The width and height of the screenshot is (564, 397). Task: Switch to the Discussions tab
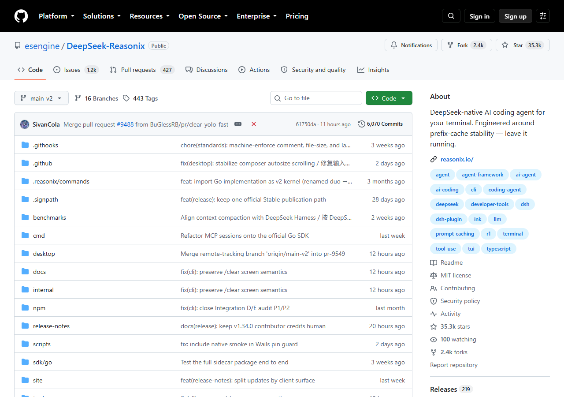[x=207, y=70]
